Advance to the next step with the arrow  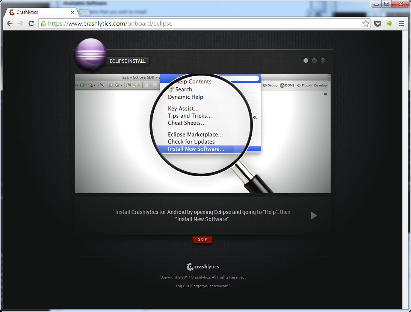tap(314, 215)
